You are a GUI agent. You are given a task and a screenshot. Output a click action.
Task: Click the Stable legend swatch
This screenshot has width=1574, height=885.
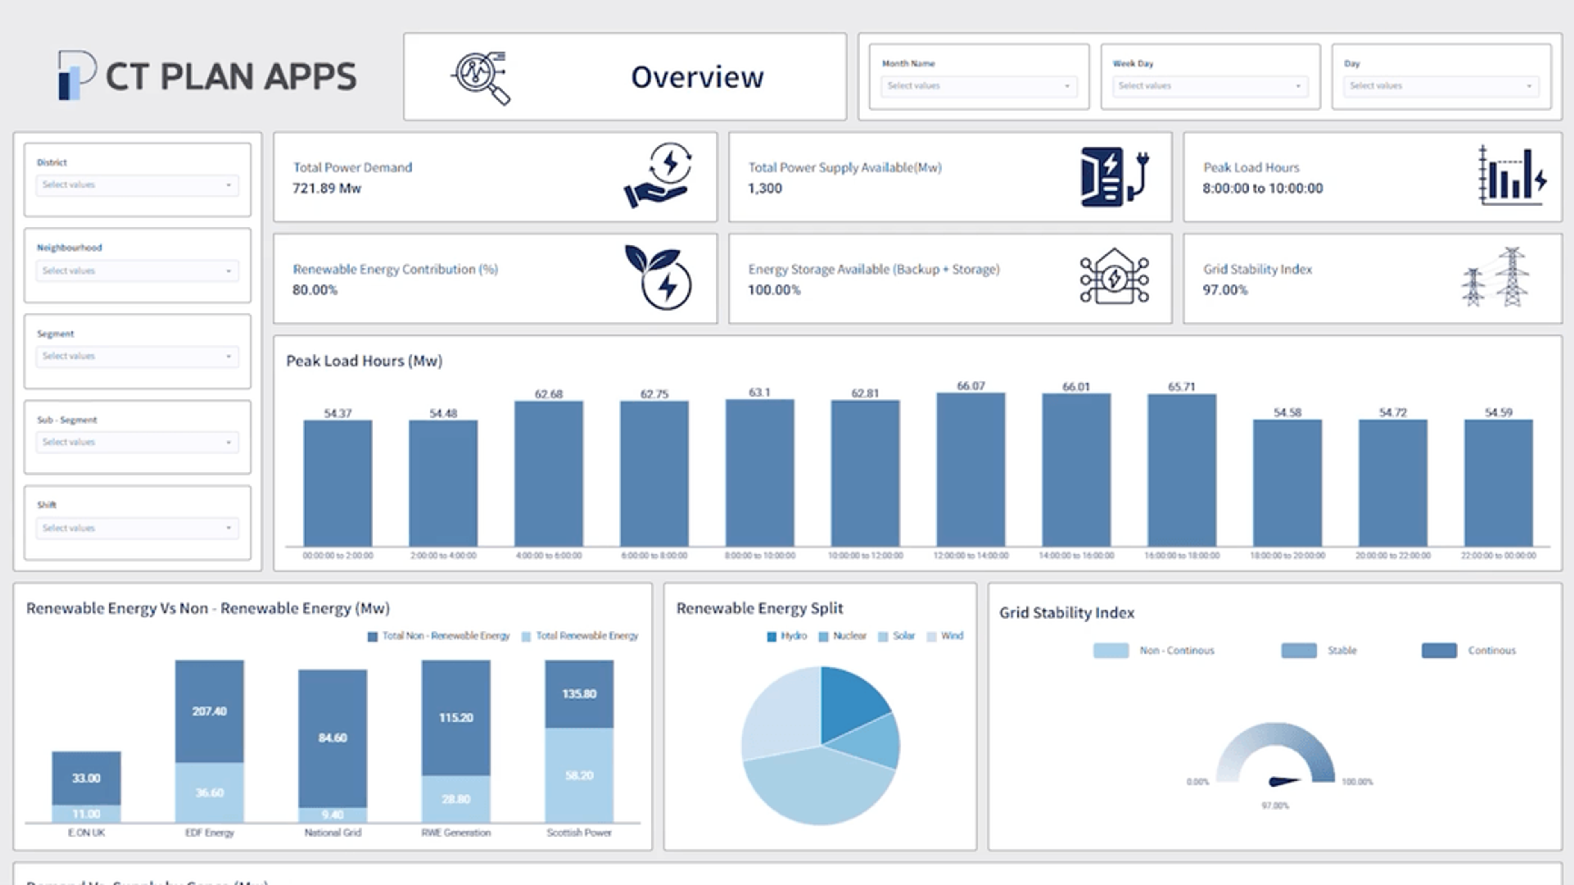pos(1299,651)
